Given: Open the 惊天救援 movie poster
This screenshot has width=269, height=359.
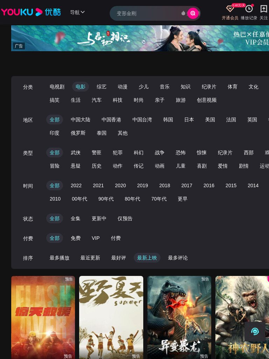Looking at the screenshot, I should (x=43, y=317).
